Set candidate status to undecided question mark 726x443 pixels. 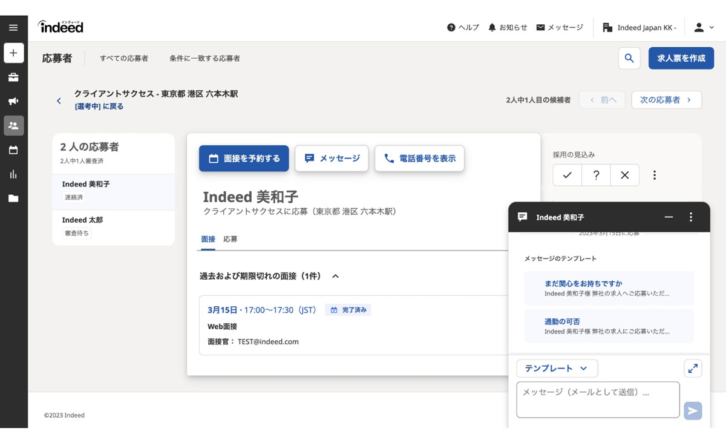(596, 175)
